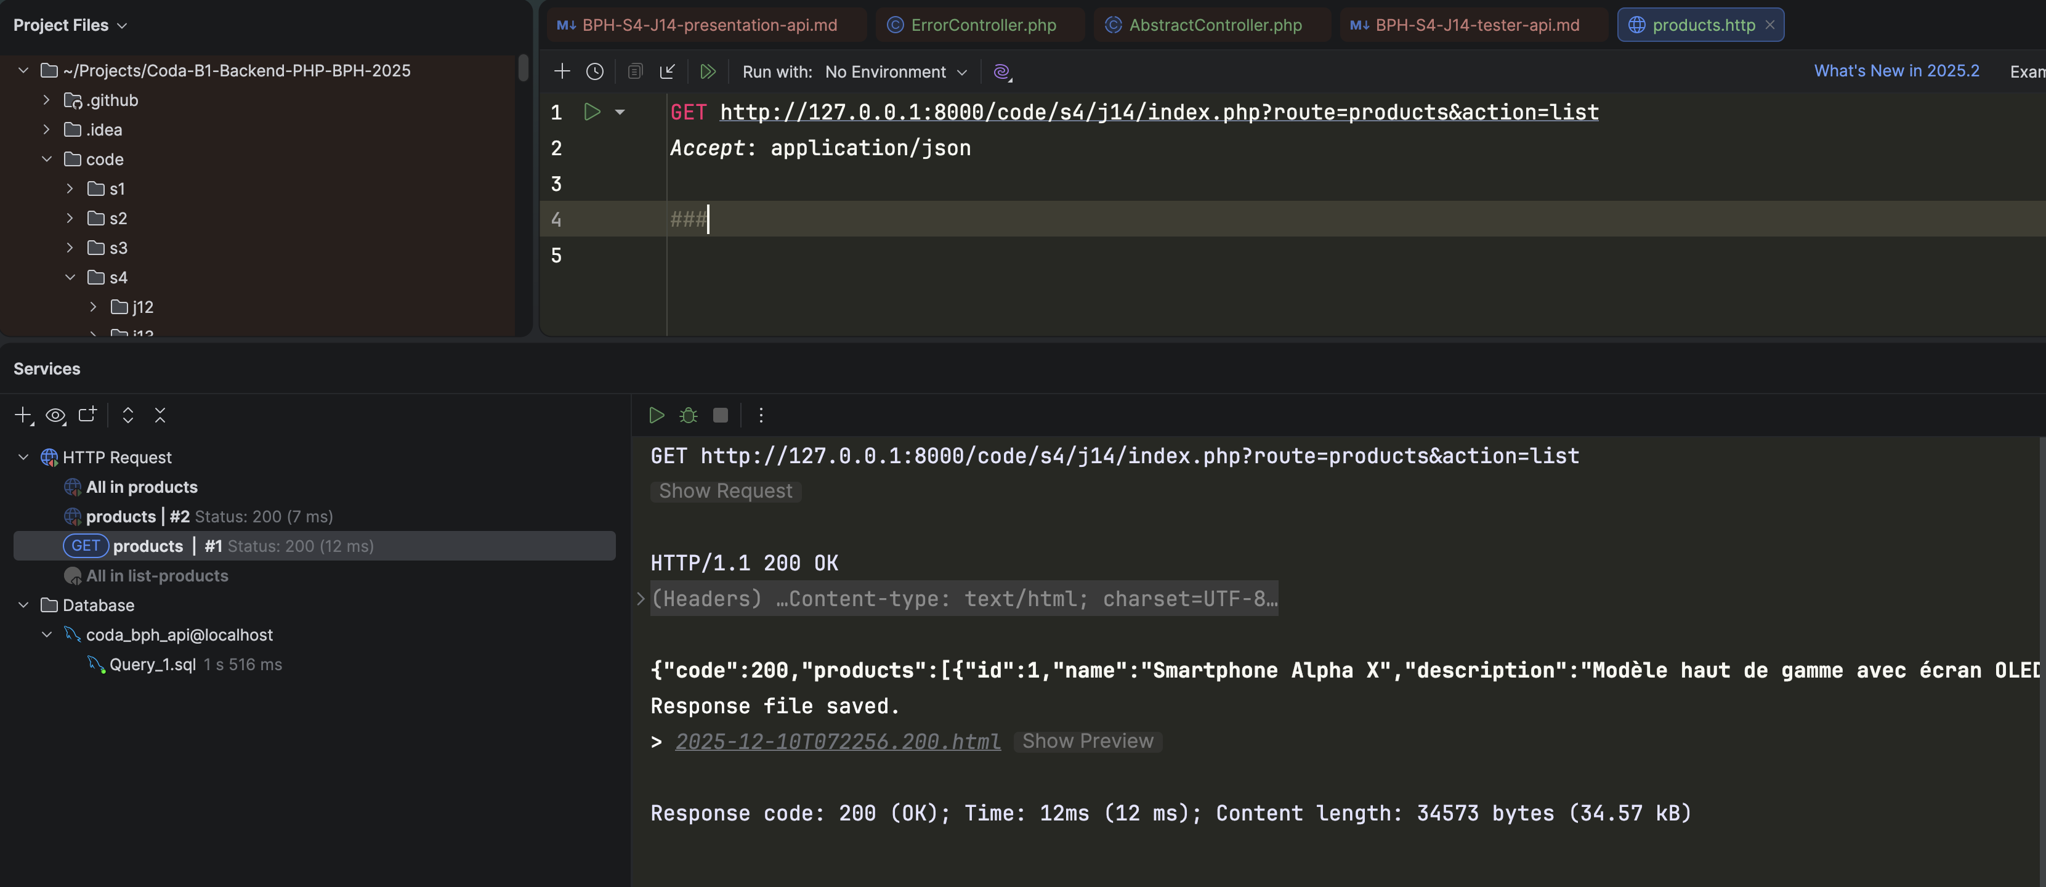The height and width of the screenshot is (887, 2046).
Task: Expand the Headers section in the response
Action: pyautogui.click(x=640, y=598)
